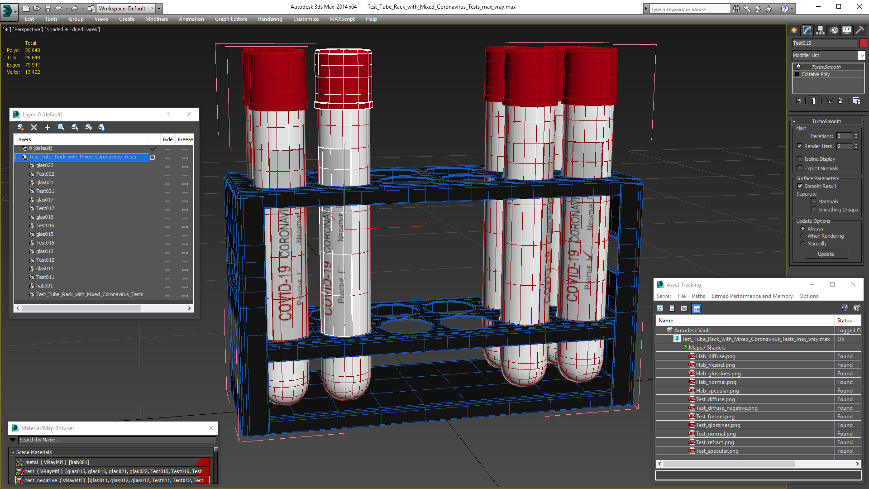Select the When Rendering update option
Screen dimensions: 869x489
coord(803,236)
